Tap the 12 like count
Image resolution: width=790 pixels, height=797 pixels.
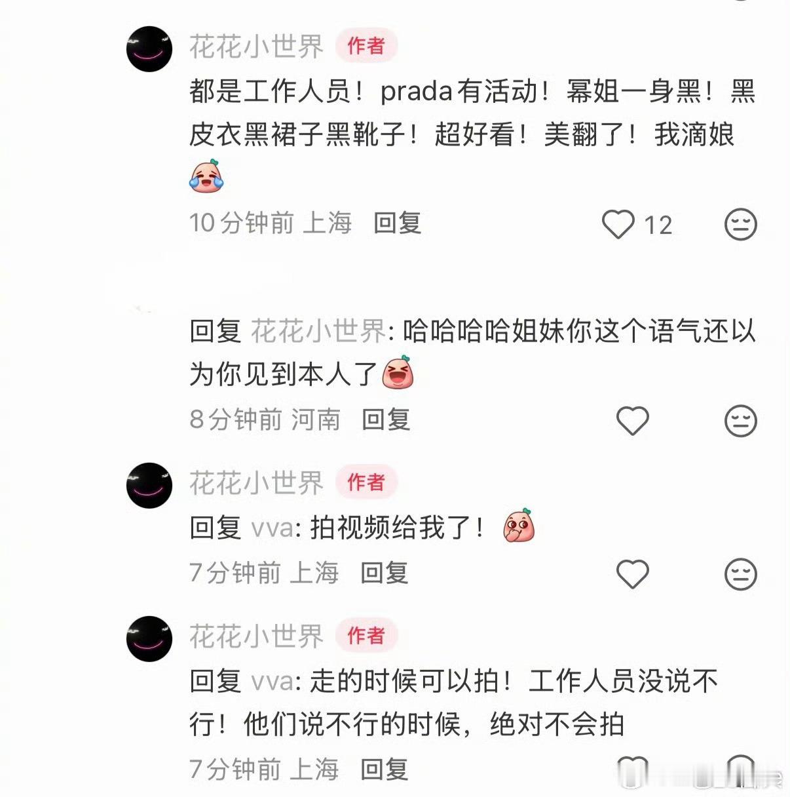(658, 225)
